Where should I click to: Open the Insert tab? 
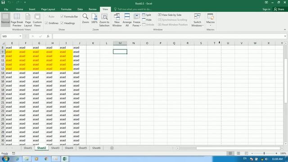[32, 9]
